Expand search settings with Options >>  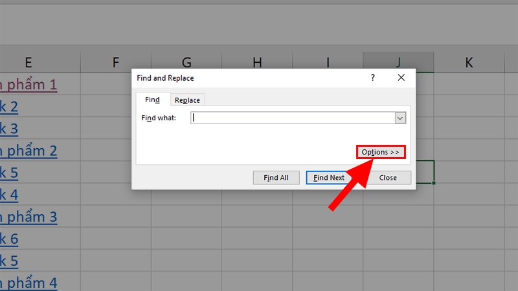tap(381, 152)
